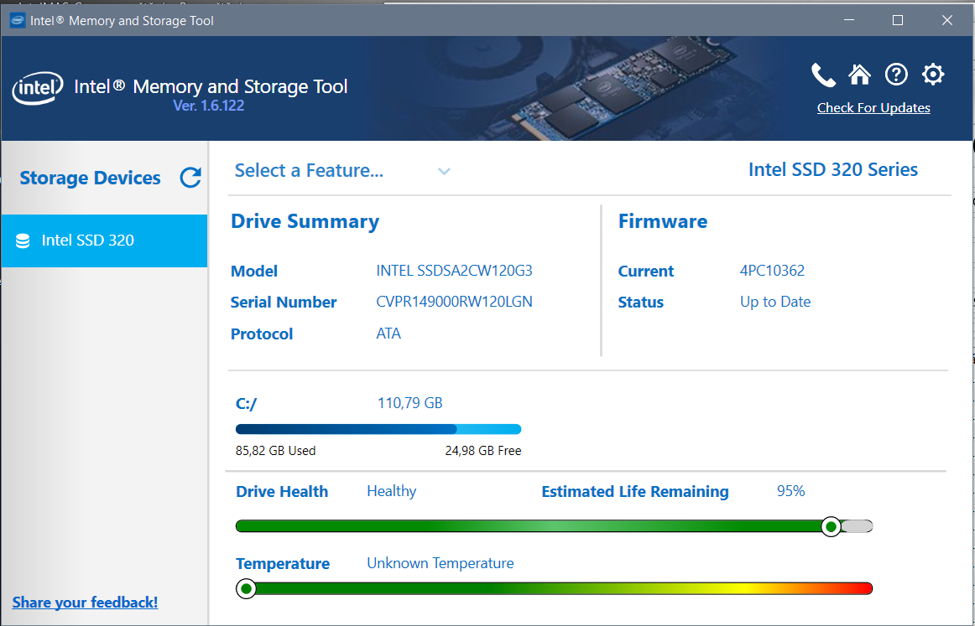Image resolution: width=975 pixels, height=626 pixels.
Task: Click the Temperature label
Action: 282,564
